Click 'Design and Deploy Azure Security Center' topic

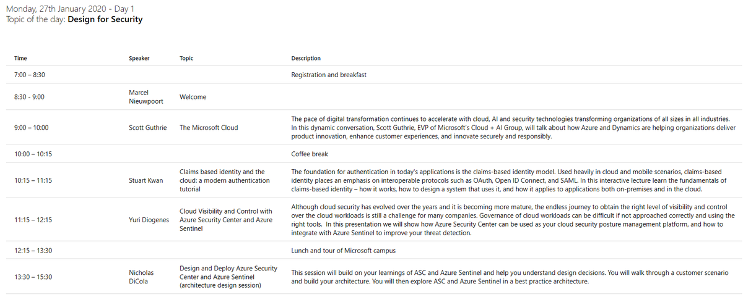click(228, 277)
